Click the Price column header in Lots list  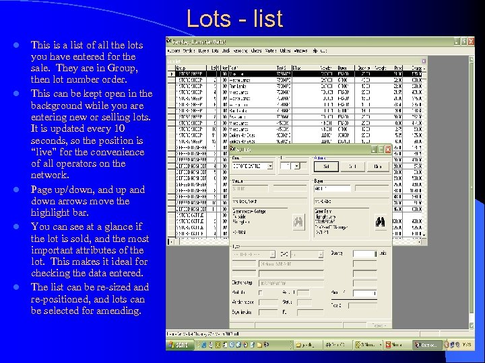tap(398, 68)
